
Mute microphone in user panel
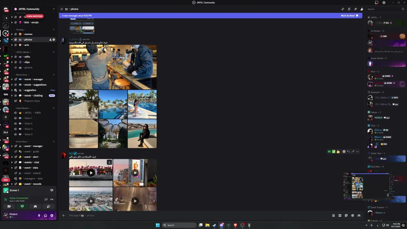click(x=39, y=215)
